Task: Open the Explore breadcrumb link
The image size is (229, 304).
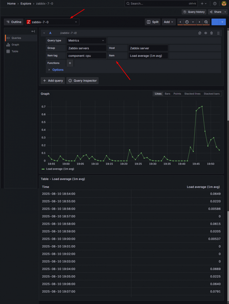Action: [x=26, y=3]
